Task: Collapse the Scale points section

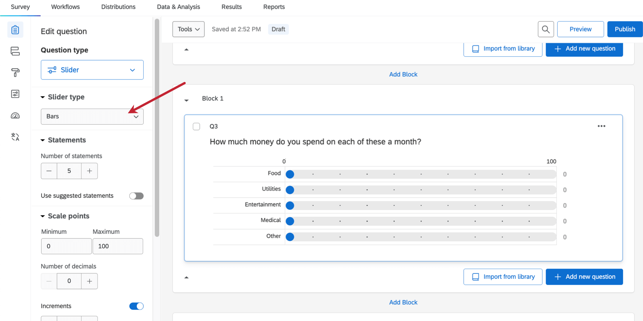Action: pyautogui.click(x=43, y=216)
